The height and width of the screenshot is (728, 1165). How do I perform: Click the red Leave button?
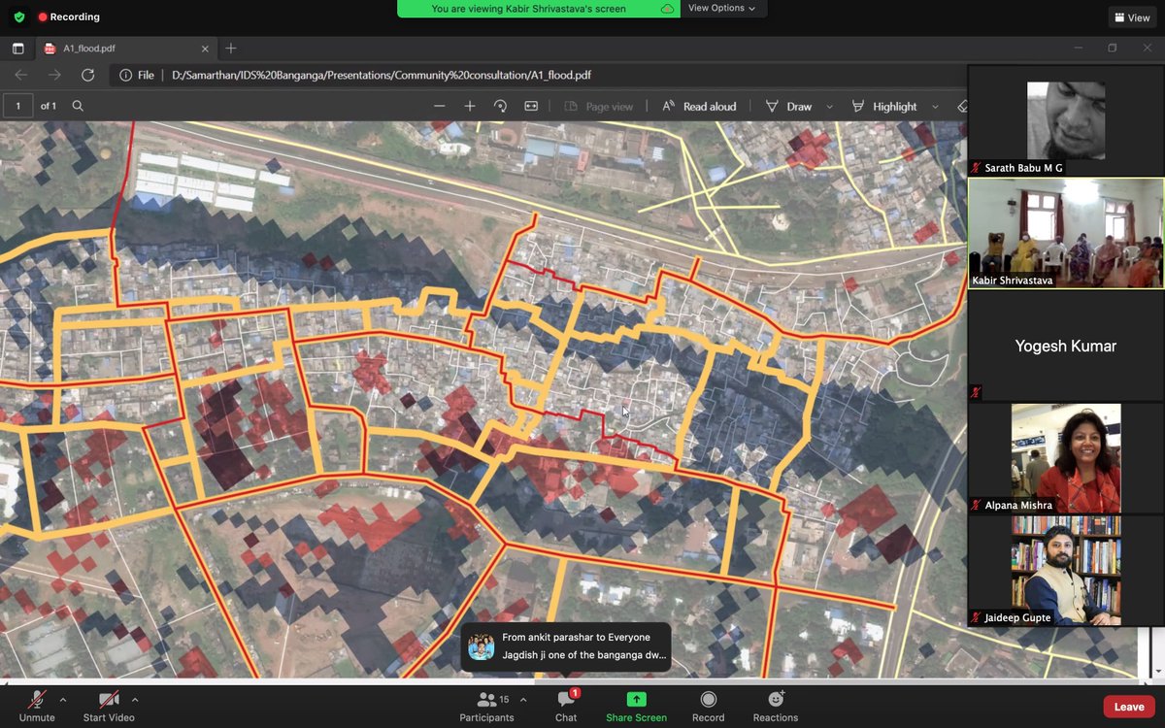[1129, 707]
